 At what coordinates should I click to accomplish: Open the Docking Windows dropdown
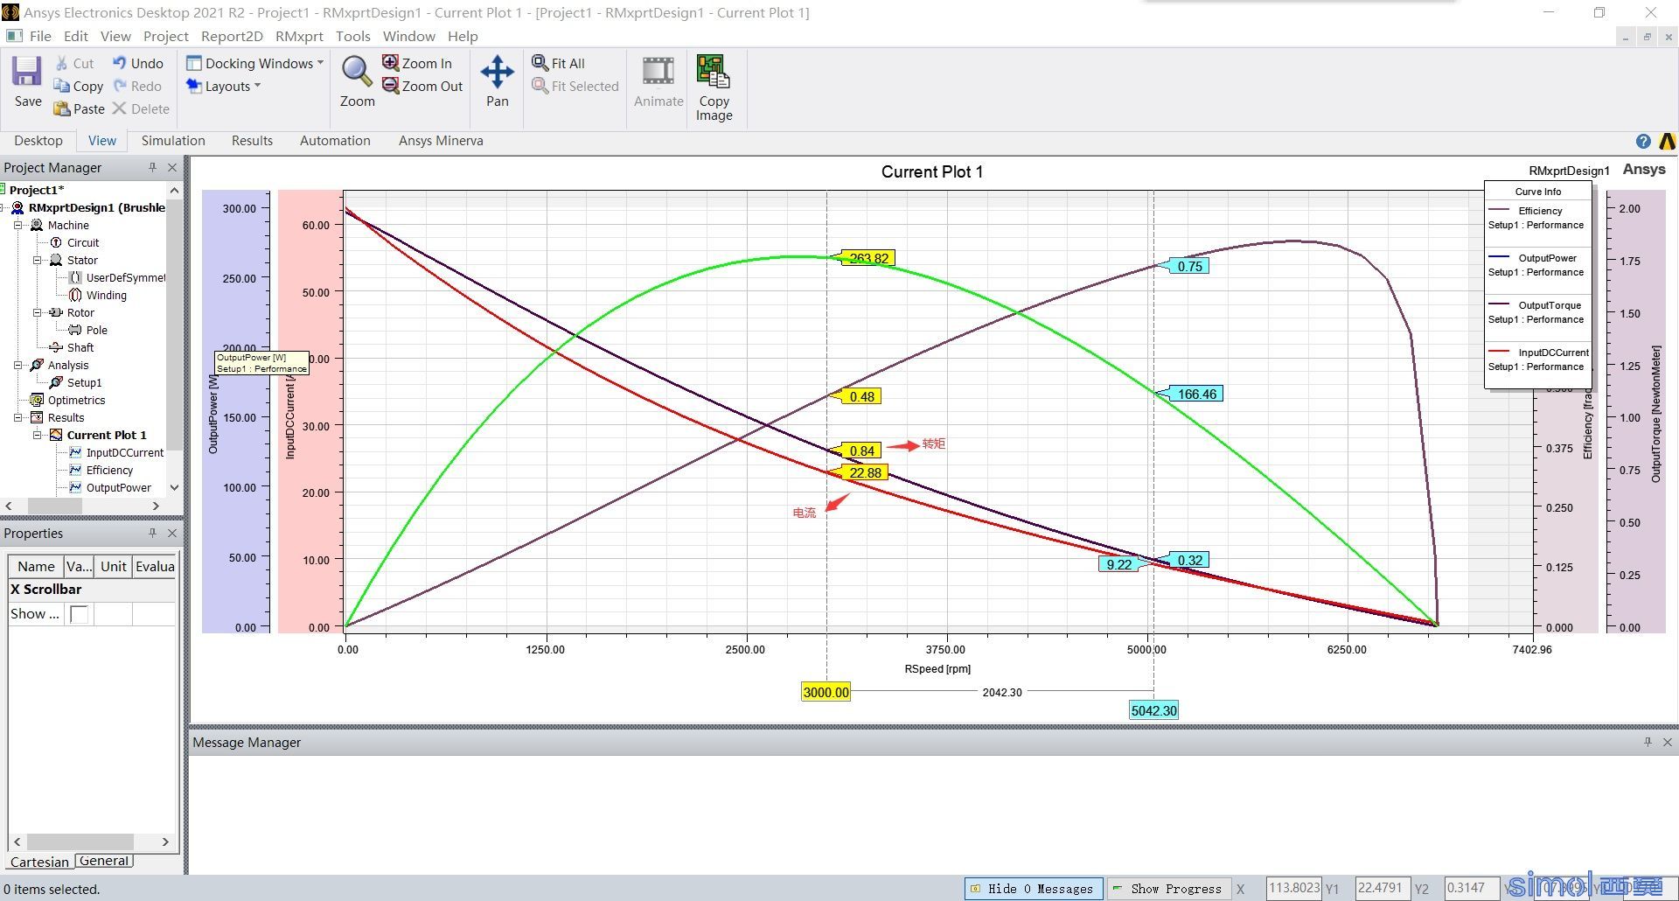254,63
